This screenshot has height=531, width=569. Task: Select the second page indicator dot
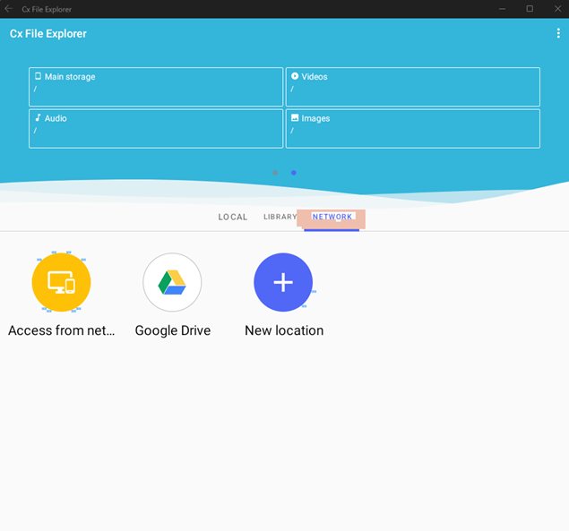(293, 173)
